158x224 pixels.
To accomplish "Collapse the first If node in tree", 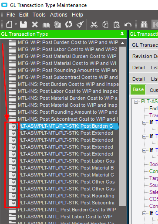I will (x=144, y=122).
